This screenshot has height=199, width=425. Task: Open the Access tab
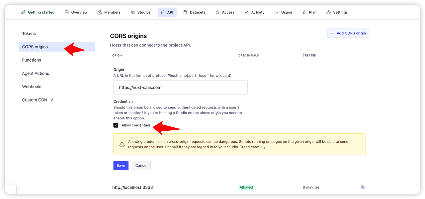coord(225,12)
